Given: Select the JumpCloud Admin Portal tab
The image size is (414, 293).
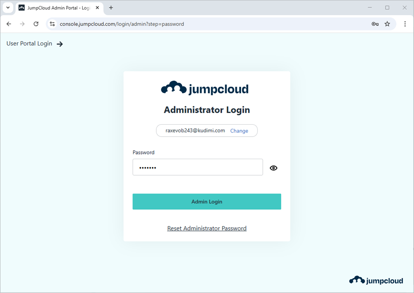Looking at the screenshot, I should pyautogui.click(x=59, y=8).
